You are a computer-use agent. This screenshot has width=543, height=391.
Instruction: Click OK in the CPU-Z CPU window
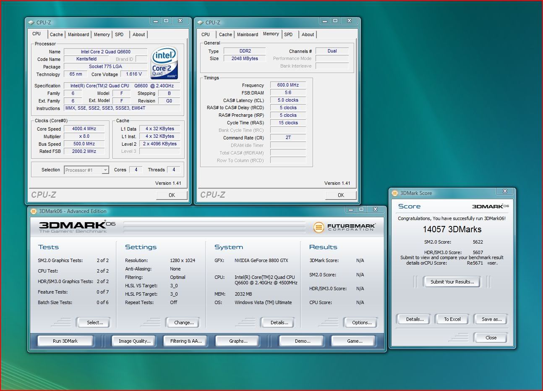[172, 195]
